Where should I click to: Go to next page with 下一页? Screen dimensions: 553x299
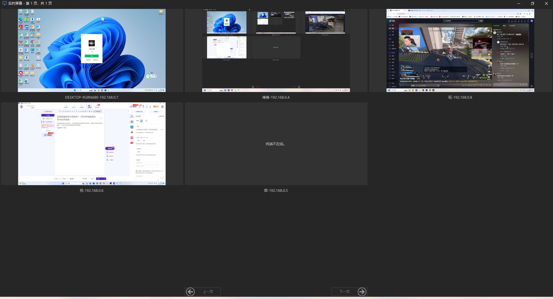coord(349,292)
